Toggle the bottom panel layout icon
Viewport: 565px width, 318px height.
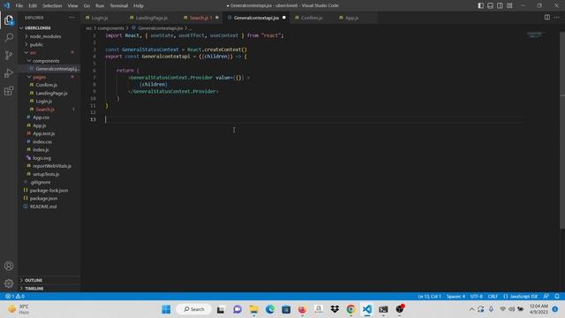(491, 5)
